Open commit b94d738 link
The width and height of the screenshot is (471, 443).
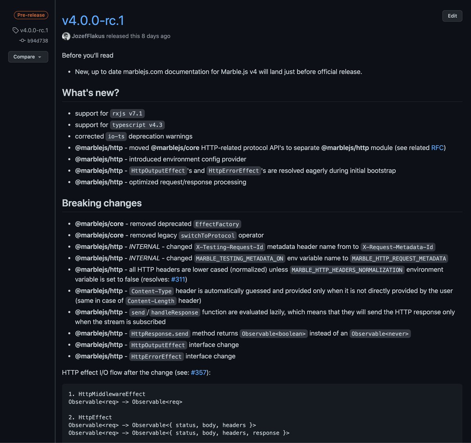pos(38,41)
